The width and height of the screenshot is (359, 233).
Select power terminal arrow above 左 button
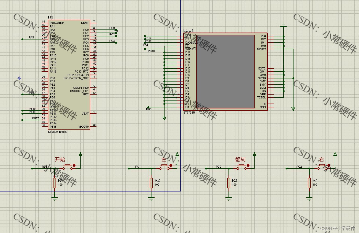177,154
